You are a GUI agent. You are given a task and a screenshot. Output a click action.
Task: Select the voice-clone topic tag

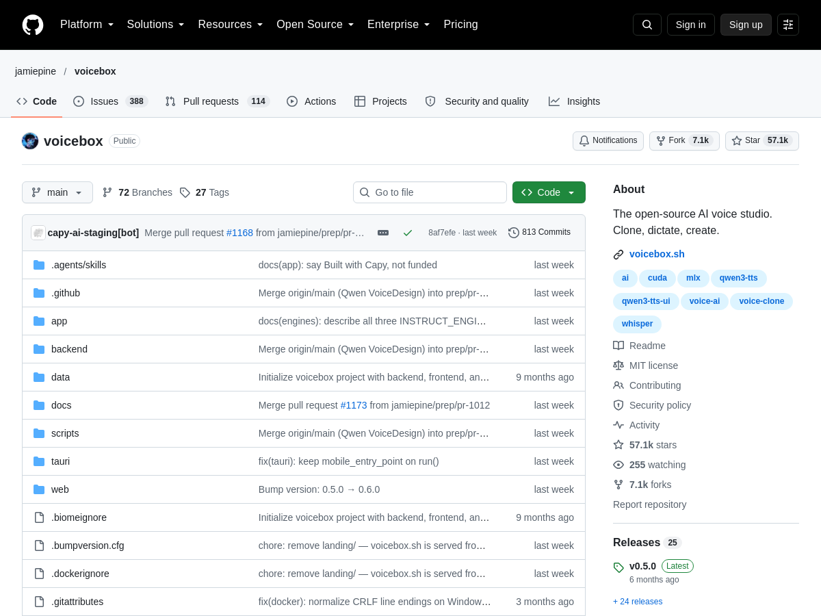tap(761, 301)
